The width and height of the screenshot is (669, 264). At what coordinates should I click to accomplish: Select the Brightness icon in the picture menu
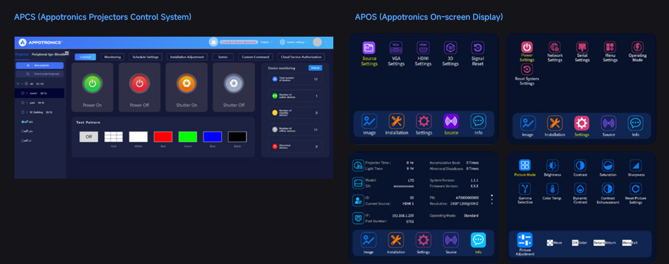click(552, 165)
